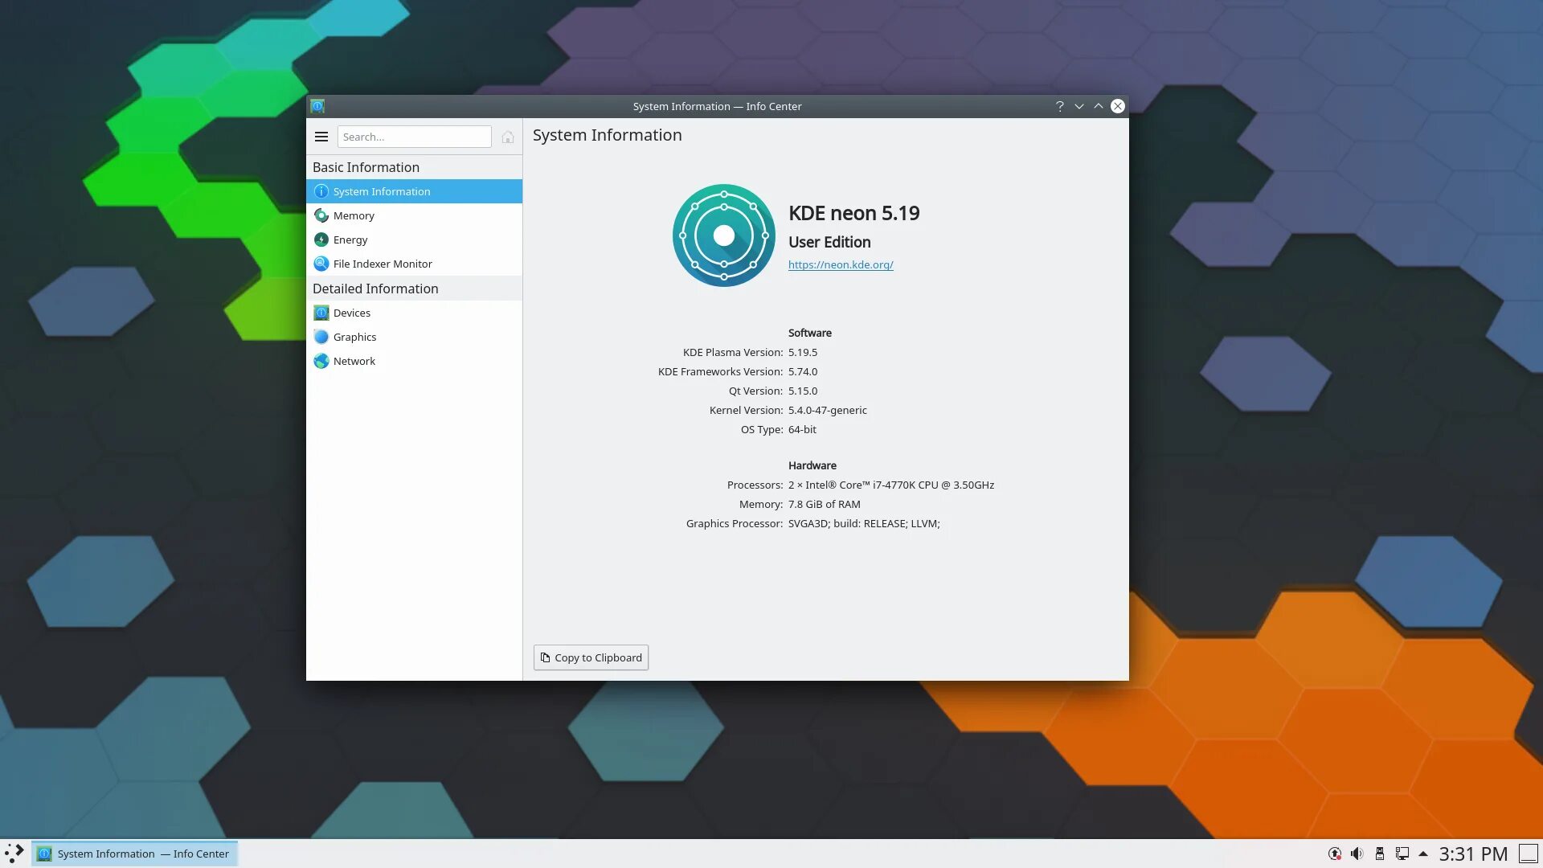Click the home icon beside the search box

click(x=508, y=137)
